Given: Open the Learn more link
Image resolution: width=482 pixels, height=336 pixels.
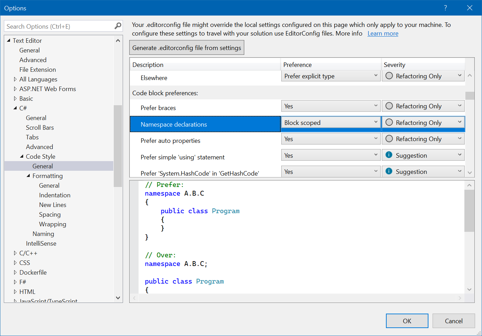Looking at the screenshot, I should [382, 33].
